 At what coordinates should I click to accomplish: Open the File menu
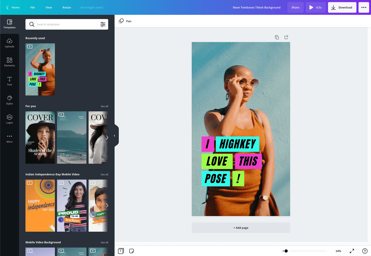pyautogui.click(x=32, y=7)
